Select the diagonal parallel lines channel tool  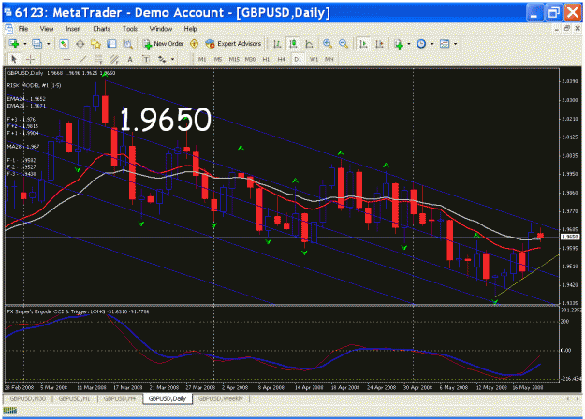[114, 59]
